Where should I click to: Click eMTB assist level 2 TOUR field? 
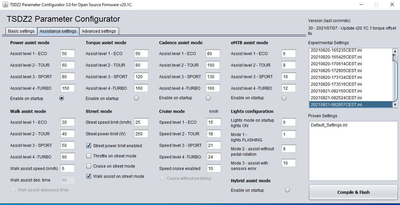point(289,65)
